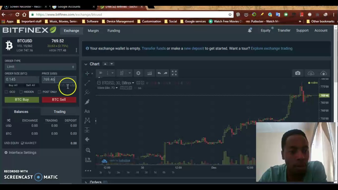
Task: Open Volume indicator legend dropdown arrow
Action: click(116, 88)
